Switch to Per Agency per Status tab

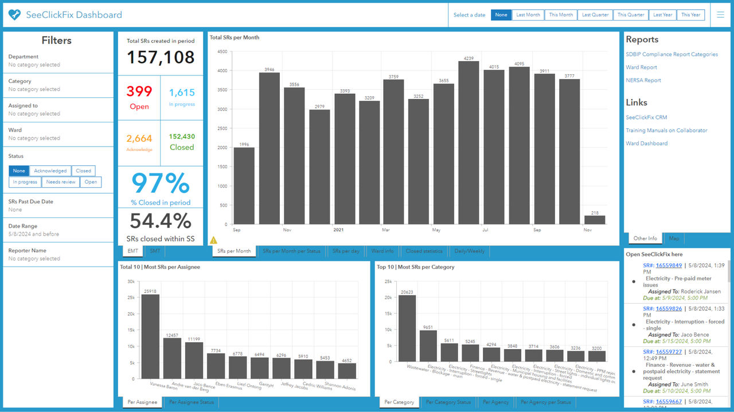(546, 402)
